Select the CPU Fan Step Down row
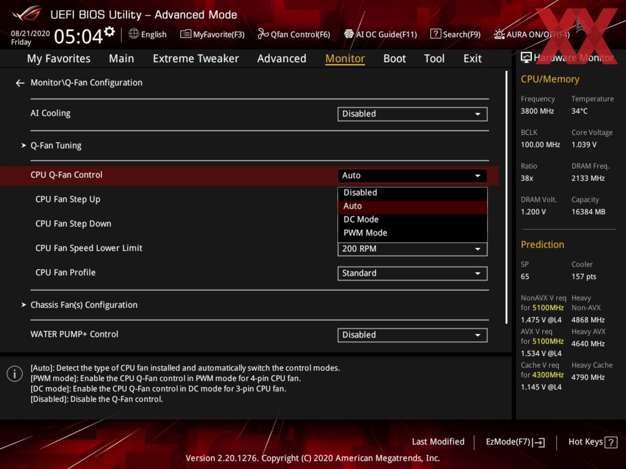Viewport: 626px width, 469px height. [73, 224]
